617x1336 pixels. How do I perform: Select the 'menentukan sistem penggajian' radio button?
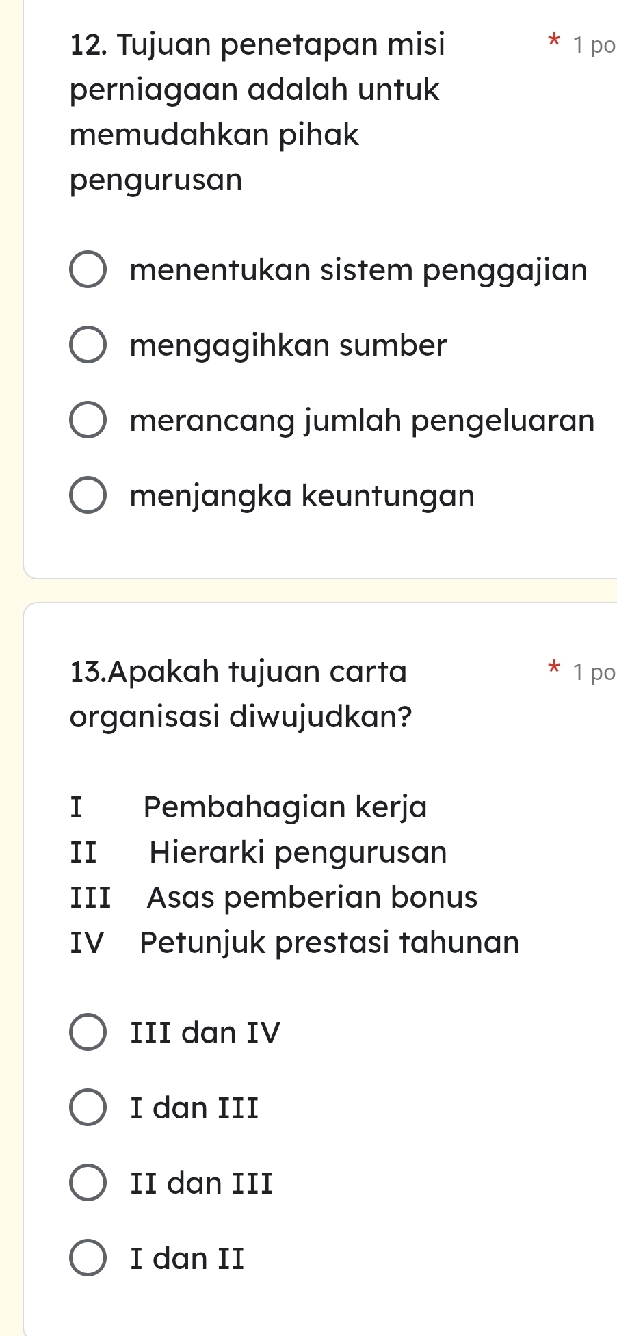pos(88,270)
